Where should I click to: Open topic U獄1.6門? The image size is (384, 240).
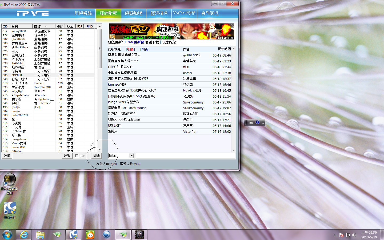[x=114, y=126]
